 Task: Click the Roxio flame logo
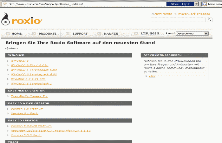pos(6,20)
